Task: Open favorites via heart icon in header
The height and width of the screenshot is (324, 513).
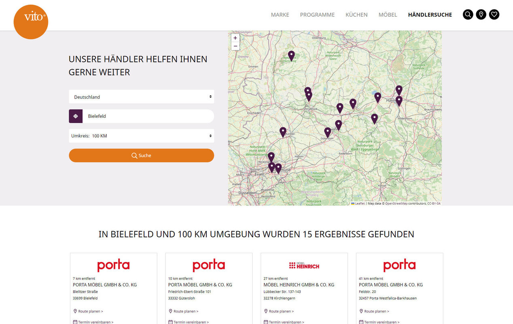Action: tap(494, 14)
